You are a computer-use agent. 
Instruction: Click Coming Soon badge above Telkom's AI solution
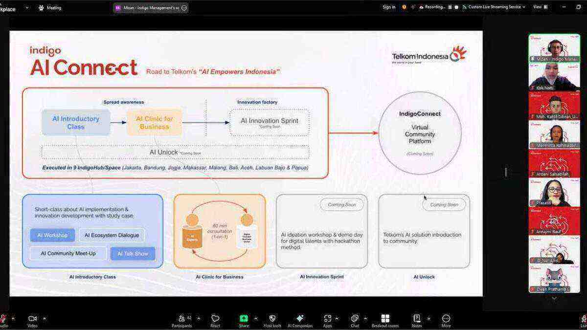(445, 205)
